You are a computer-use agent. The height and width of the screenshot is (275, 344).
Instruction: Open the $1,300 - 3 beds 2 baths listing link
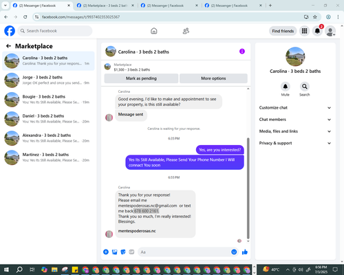click(x=132, y=69)
